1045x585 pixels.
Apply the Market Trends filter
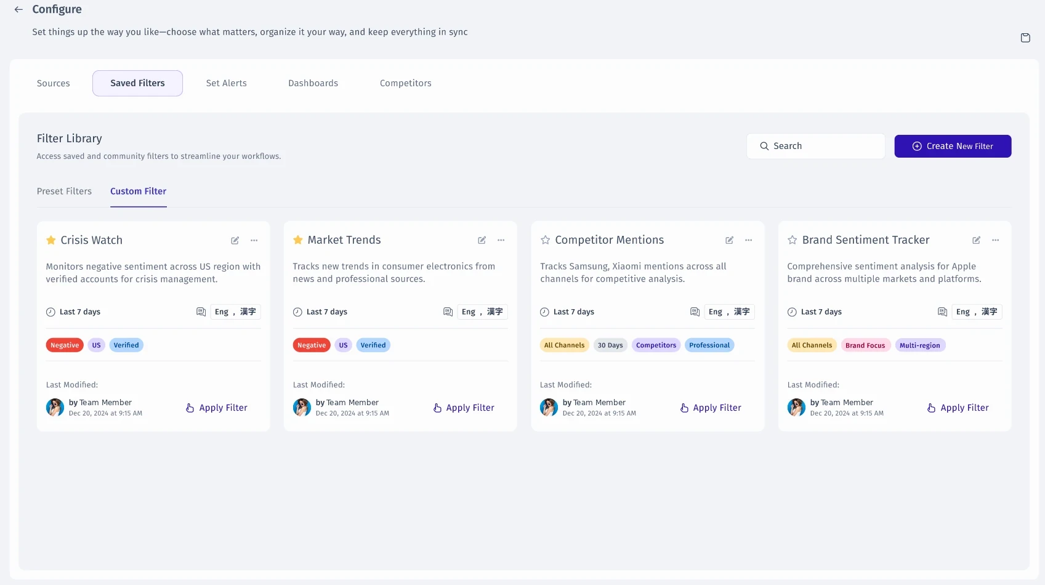[x=464, y=408]
